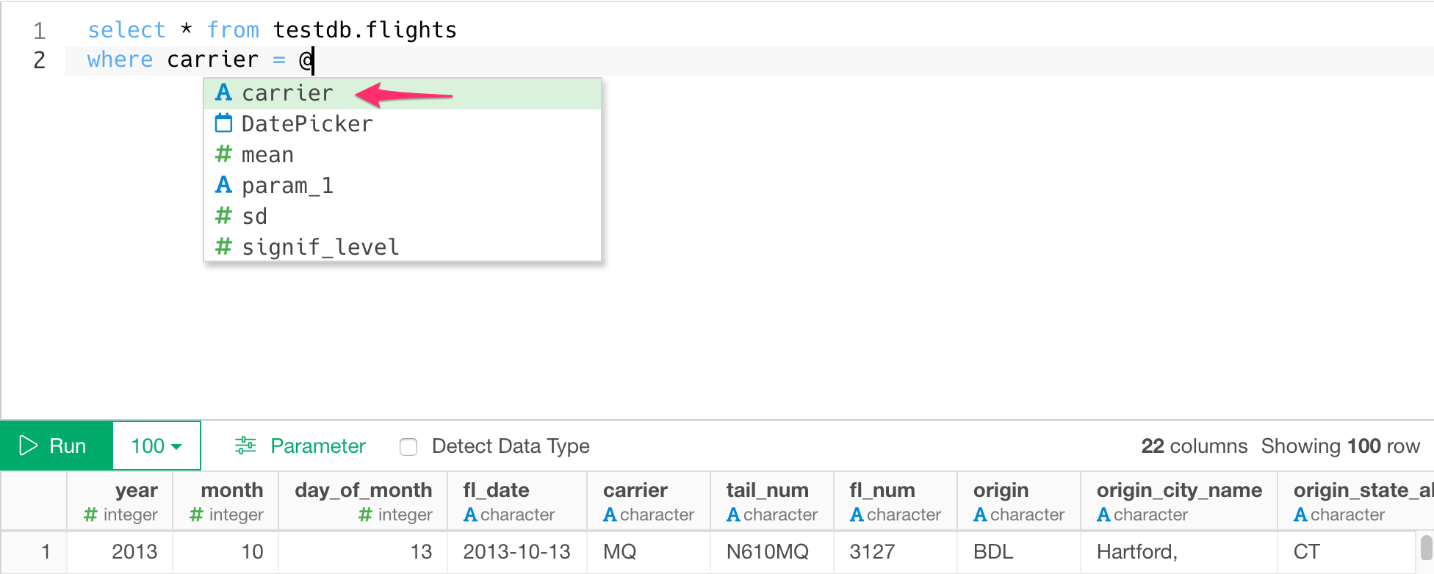Click hash icon beside signif_level
The image size is (1434, 574).
[223, 247]
